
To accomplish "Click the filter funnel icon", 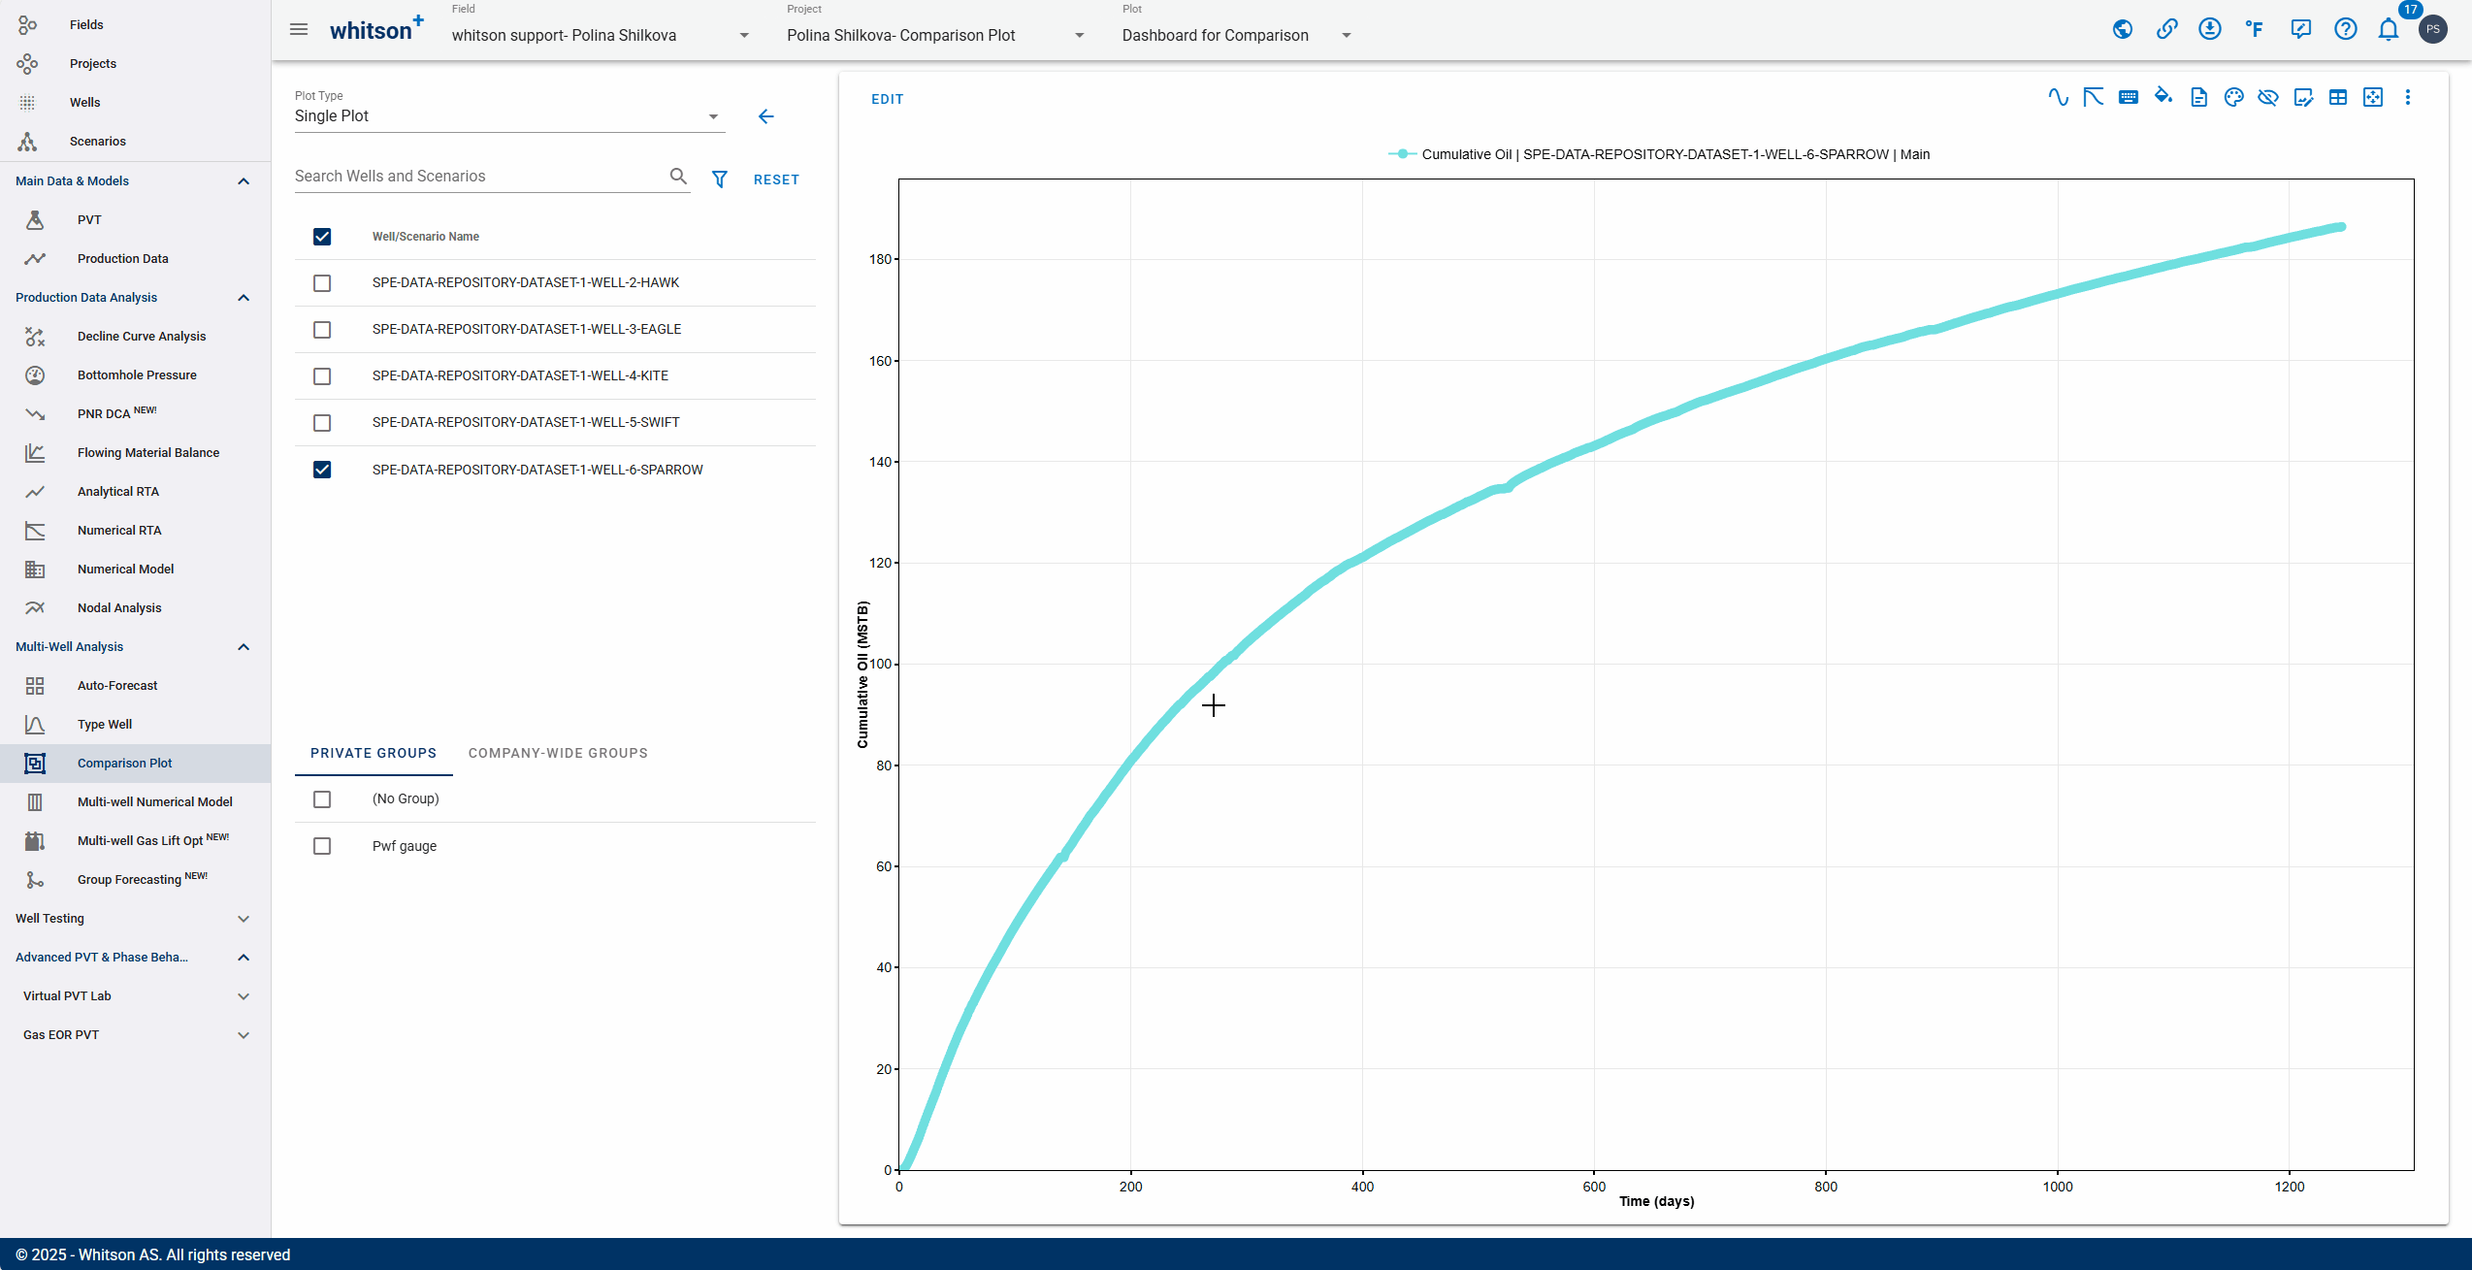I will tap(720, 179).
